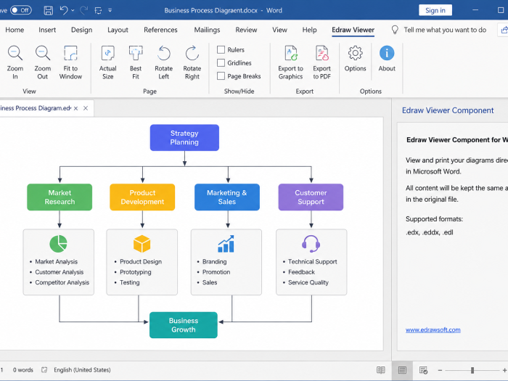The height and width of the screenshot is (381, 508).
Task: Open the Design ribbon tab
Action: [x=81, y=30]
